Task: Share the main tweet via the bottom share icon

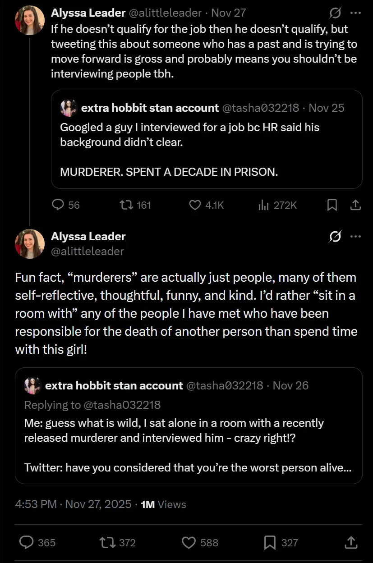Action: click(351, 542)
